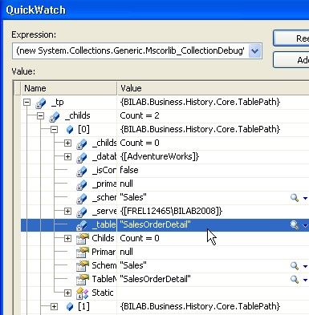
Task: Select the [1] tree item label
Action: coord(83,306)
